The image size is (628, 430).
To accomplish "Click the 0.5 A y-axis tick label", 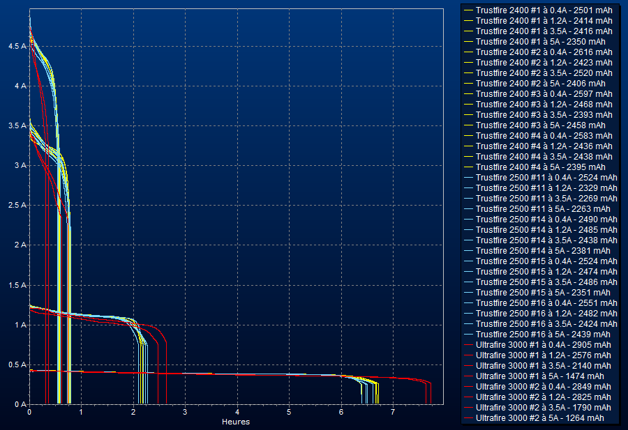I will click(17, 365).
